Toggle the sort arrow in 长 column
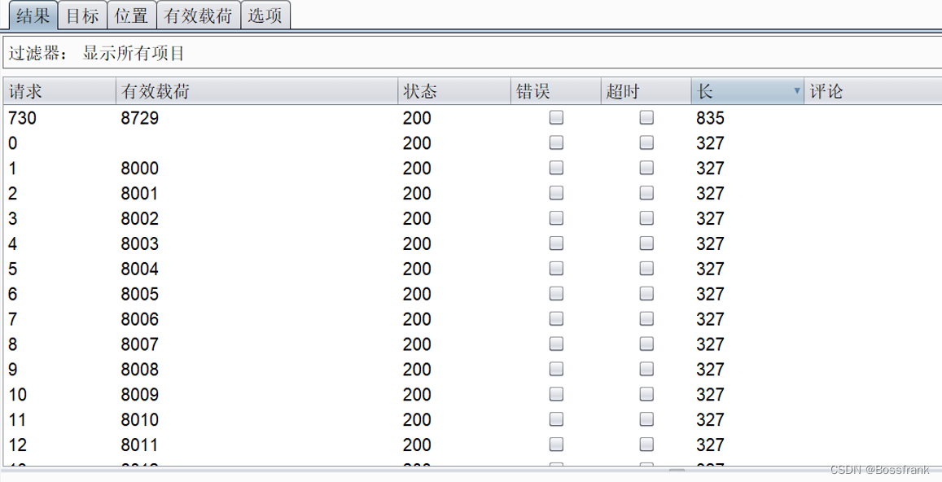Viewport: 942px width, 482px height. pyautogui.click(x=796, y=91)
